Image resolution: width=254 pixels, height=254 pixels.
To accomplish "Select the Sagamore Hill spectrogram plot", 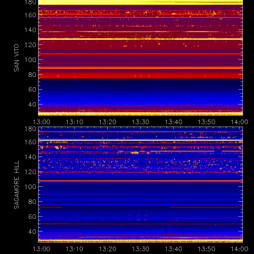I will (x=140, y=185).
